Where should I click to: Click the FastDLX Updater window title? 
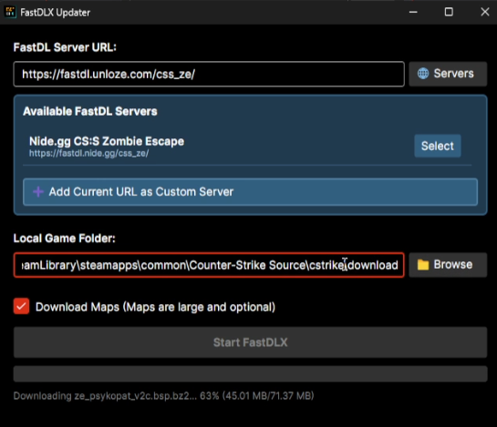55,13
